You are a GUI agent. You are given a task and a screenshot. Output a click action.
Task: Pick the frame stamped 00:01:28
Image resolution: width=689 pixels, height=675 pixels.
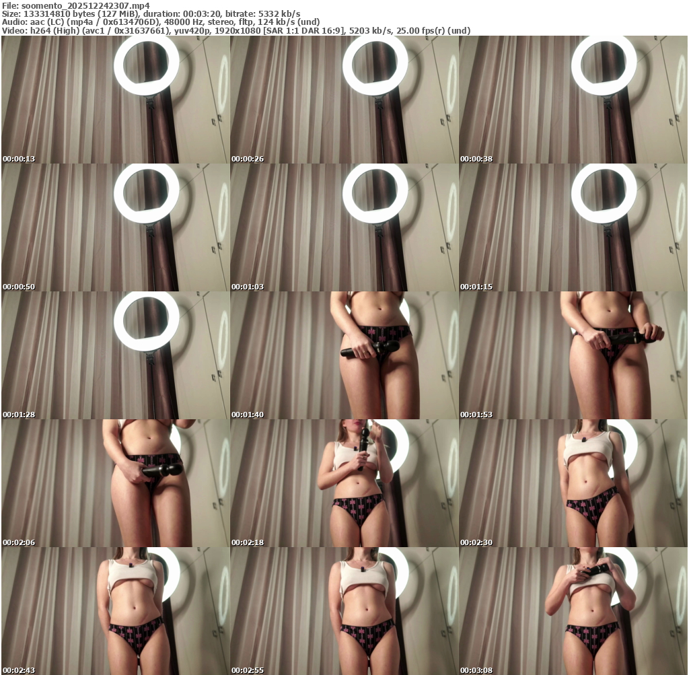click(x=116, y=355)
